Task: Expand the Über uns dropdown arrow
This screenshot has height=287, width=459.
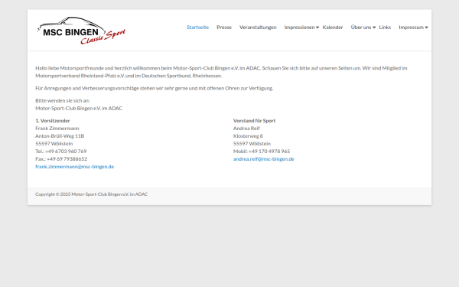Action: 374,28
